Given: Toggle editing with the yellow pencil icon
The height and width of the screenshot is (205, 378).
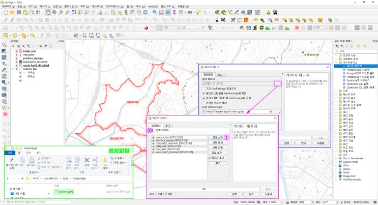Looking at the screenshot, I should [12, 20].
